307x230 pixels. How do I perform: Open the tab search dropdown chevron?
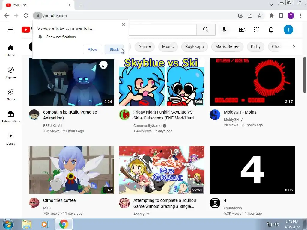click(x=271, y=5)
